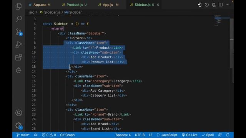Click the vertical editor scrollbar
This screenshot has width=246, height=138.
pos(232,43)
